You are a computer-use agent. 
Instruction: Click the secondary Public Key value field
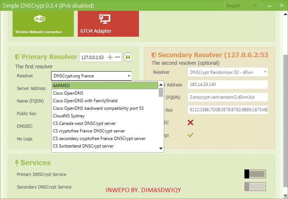[x=228, y=110]
